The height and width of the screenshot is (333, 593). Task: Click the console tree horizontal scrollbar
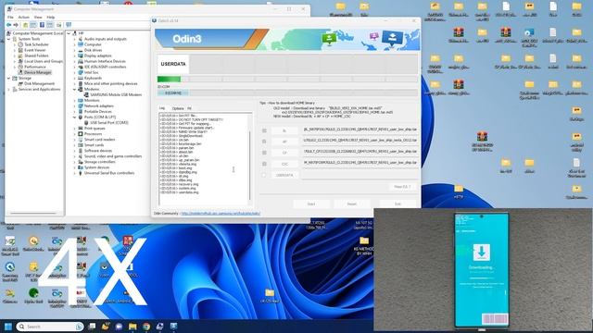33,214
